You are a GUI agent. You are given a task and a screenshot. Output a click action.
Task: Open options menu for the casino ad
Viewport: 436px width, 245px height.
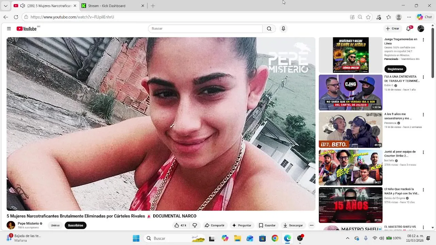point(423,40)
